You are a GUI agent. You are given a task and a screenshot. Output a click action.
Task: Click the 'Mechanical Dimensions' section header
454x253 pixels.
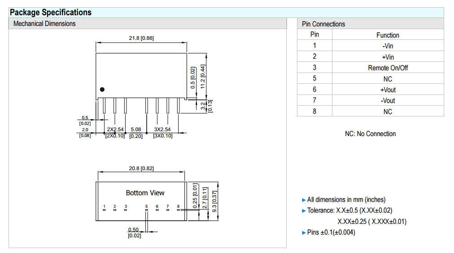point(44,24)
